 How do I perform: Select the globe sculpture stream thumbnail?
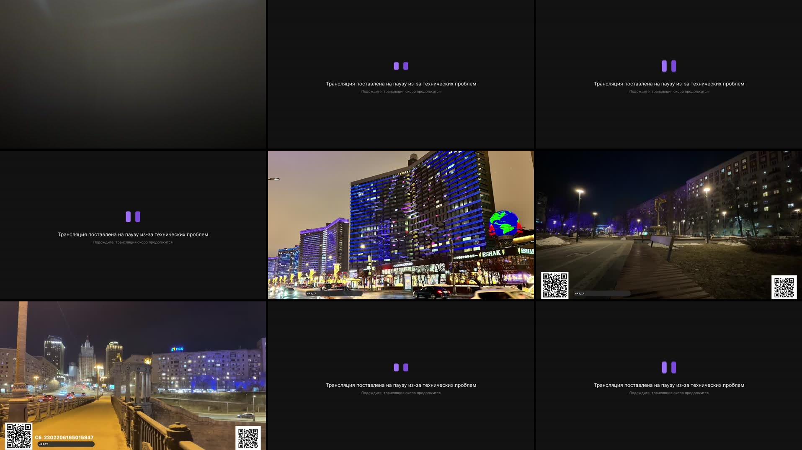401,225
